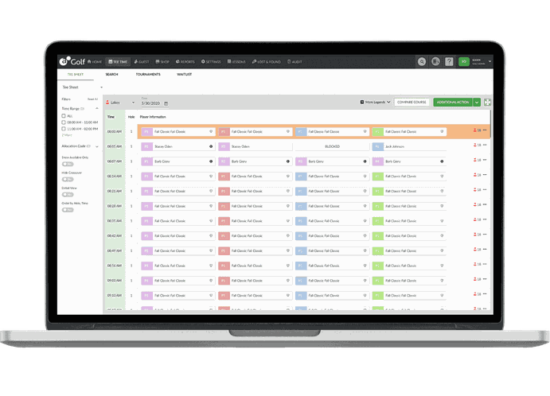Click info icon on Stacey Oden slot
Image resolution: width=550 pixels, height=396 pixels.
point(210,146)
